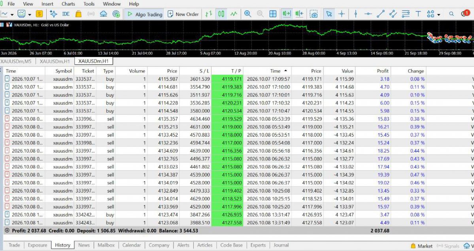This screenshot has height=251, width=474.
Task: Switch to the XAUUSDm,M5 chart tab
Action: point(16,61)
